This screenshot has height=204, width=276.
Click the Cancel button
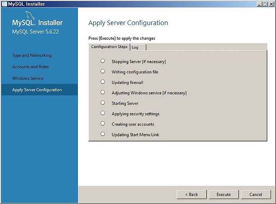256,194
